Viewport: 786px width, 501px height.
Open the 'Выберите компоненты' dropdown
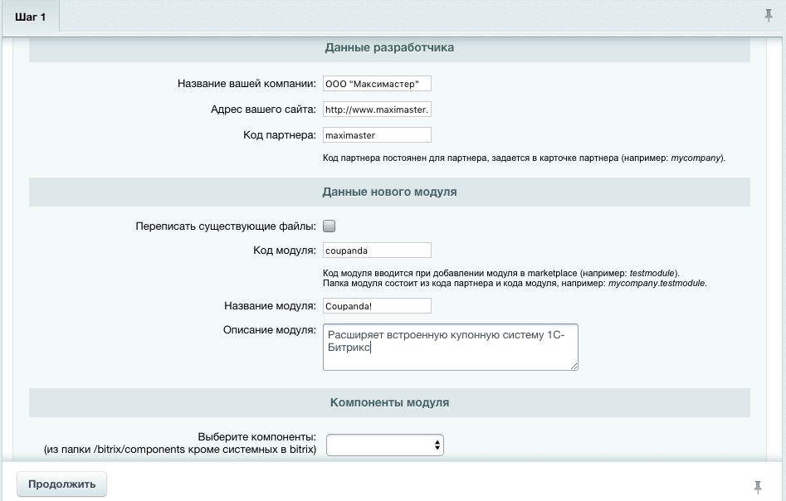point(385,445)
